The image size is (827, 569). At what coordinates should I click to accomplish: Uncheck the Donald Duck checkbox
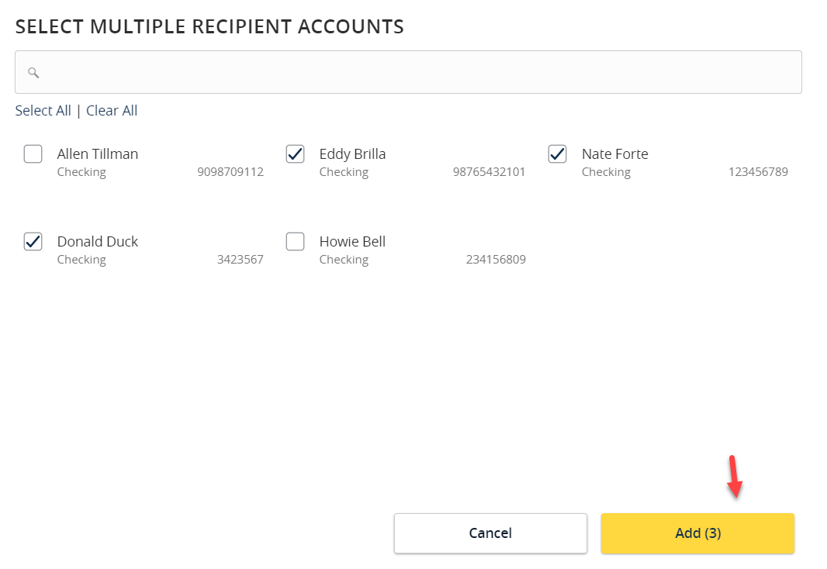(x=33, y=242)
